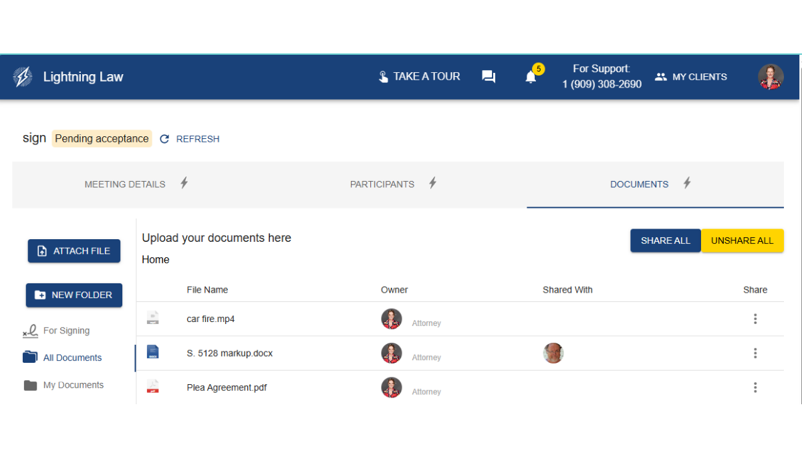This screenshot has height=451, width=802.
Task: Click the Lightning Law title text
Action: coord(84,77)
